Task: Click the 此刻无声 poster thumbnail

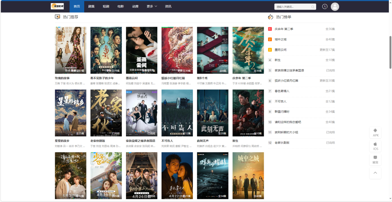Action: [x=212, y=113]
